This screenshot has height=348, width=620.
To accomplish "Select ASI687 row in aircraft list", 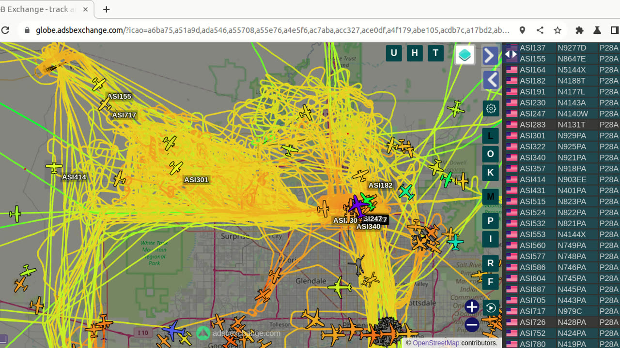I will point(562,289).
